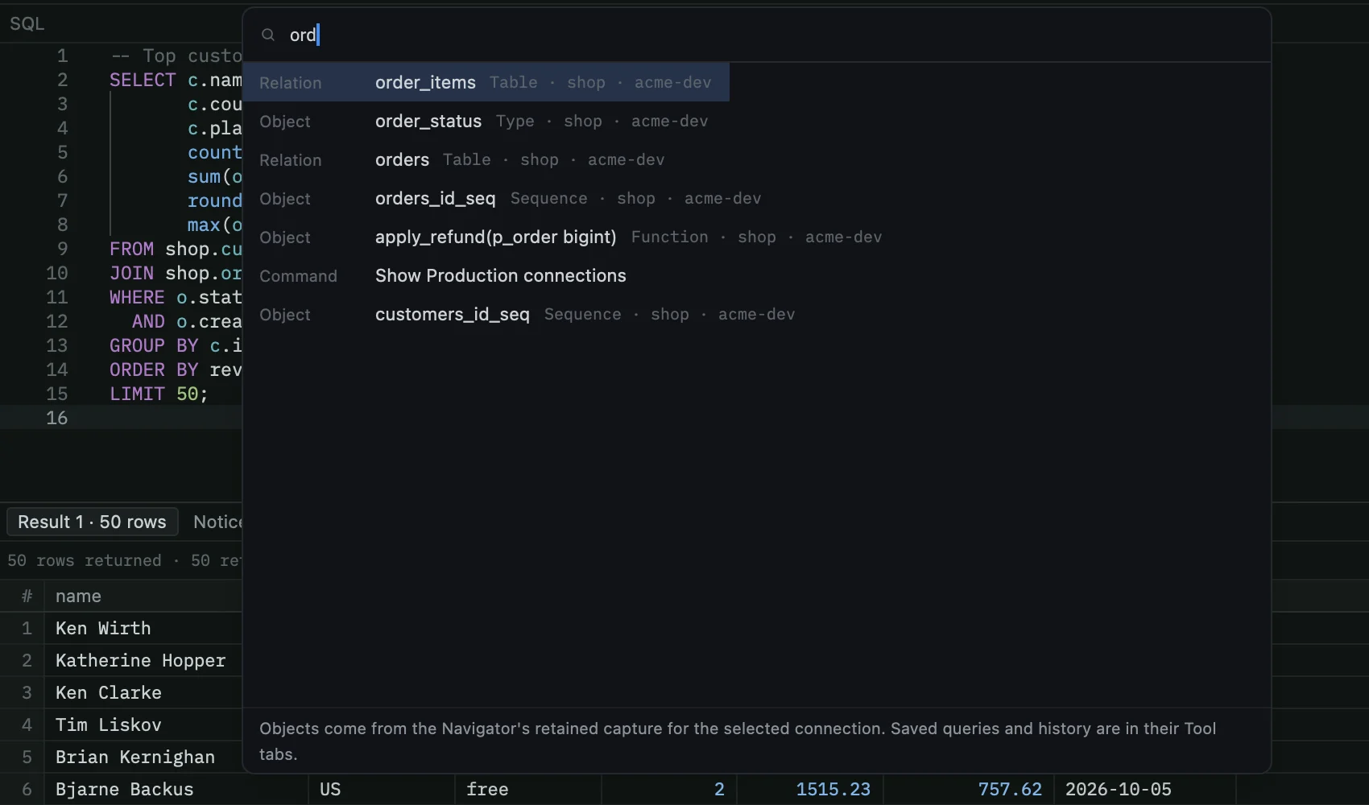Click the free plan cell in row 6
This screenshot has height=805, width=1369.
[528, 789]
